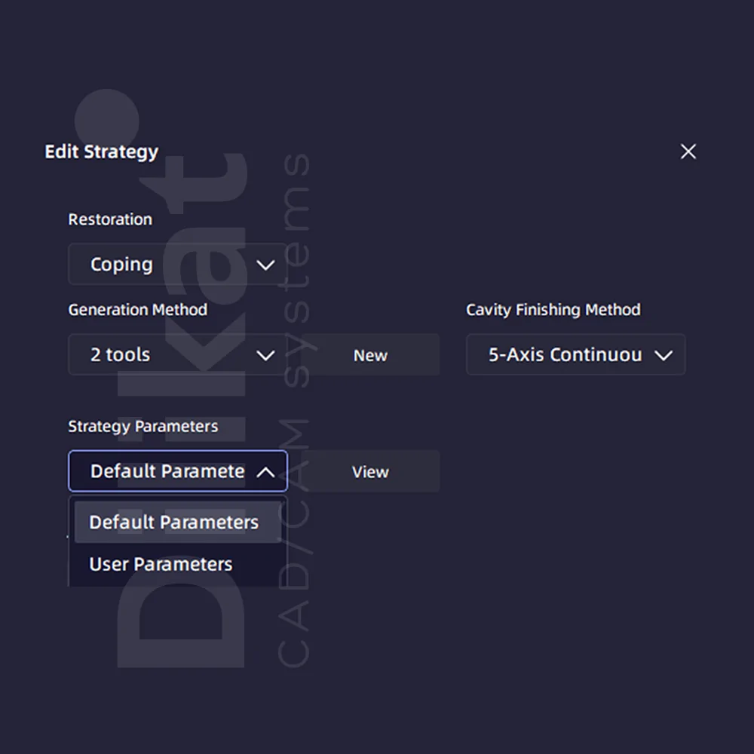
Task: Click the CAD/CAM systems watermark text
Action: coord(294,410)
